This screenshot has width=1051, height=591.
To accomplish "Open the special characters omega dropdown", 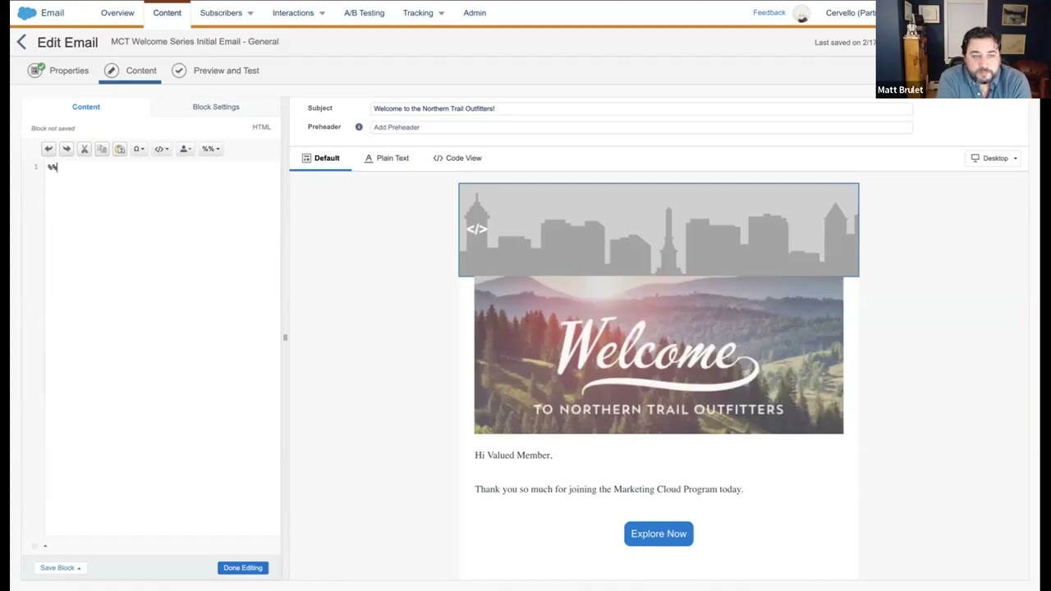I will pyautogui.click(x=139, y=149).
